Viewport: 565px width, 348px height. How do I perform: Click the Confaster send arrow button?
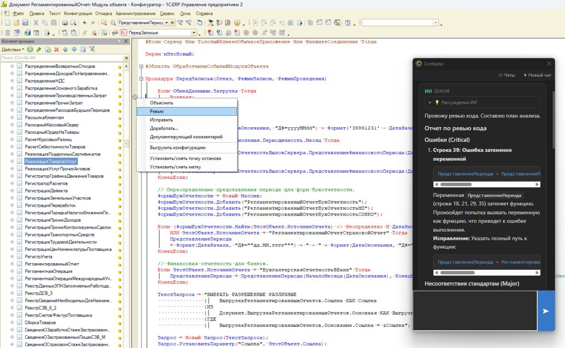546,310
